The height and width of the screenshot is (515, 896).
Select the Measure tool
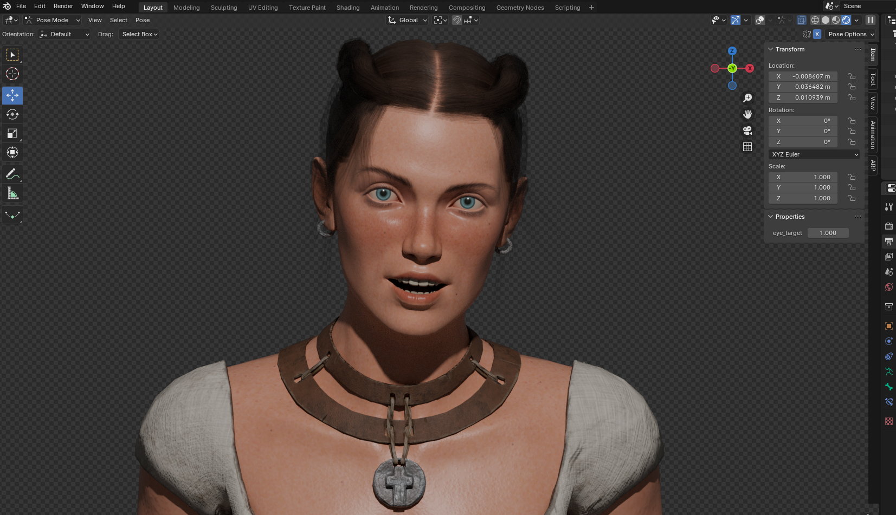tap(12, 193)
